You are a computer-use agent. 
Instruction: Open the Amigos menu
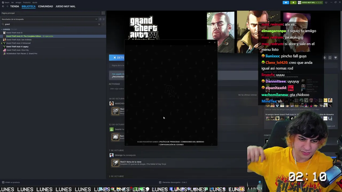(18, 2)
